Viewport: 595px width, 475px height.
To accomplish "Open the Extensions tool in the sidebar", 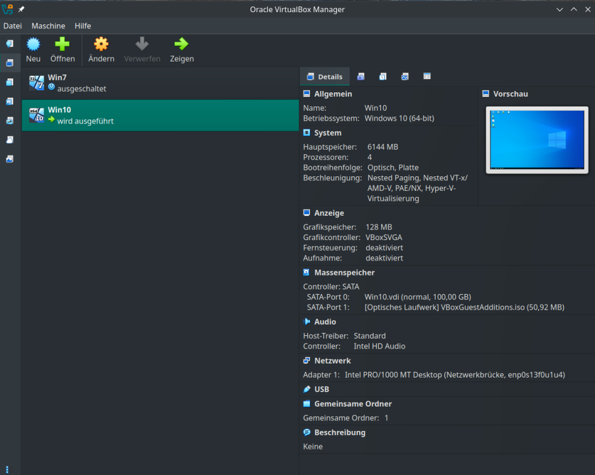I will (x=9, y=82).
